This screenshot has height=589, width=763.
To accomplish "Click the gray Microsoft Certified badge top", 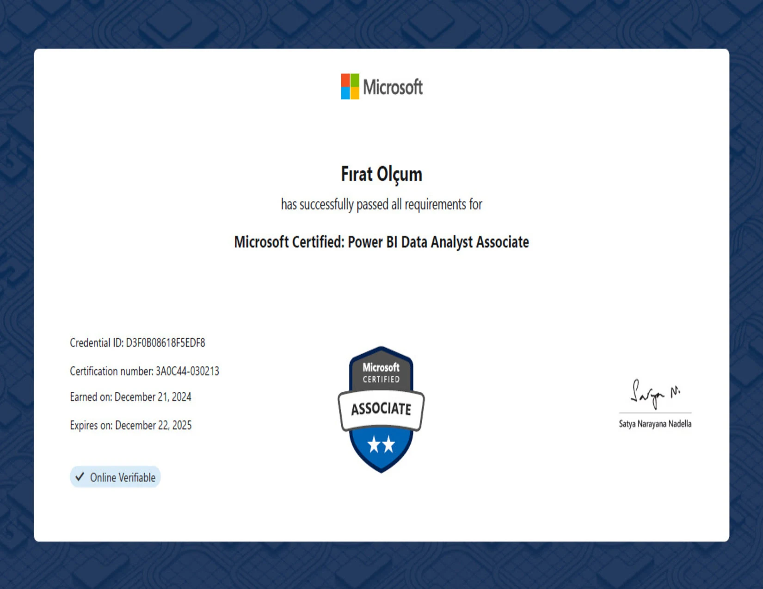I will point(381,370).
